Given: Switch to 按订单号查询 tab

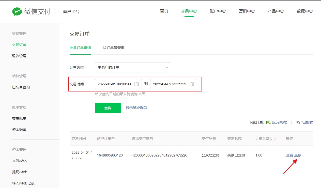Looking at the screenshot, I should click(114, 48).
